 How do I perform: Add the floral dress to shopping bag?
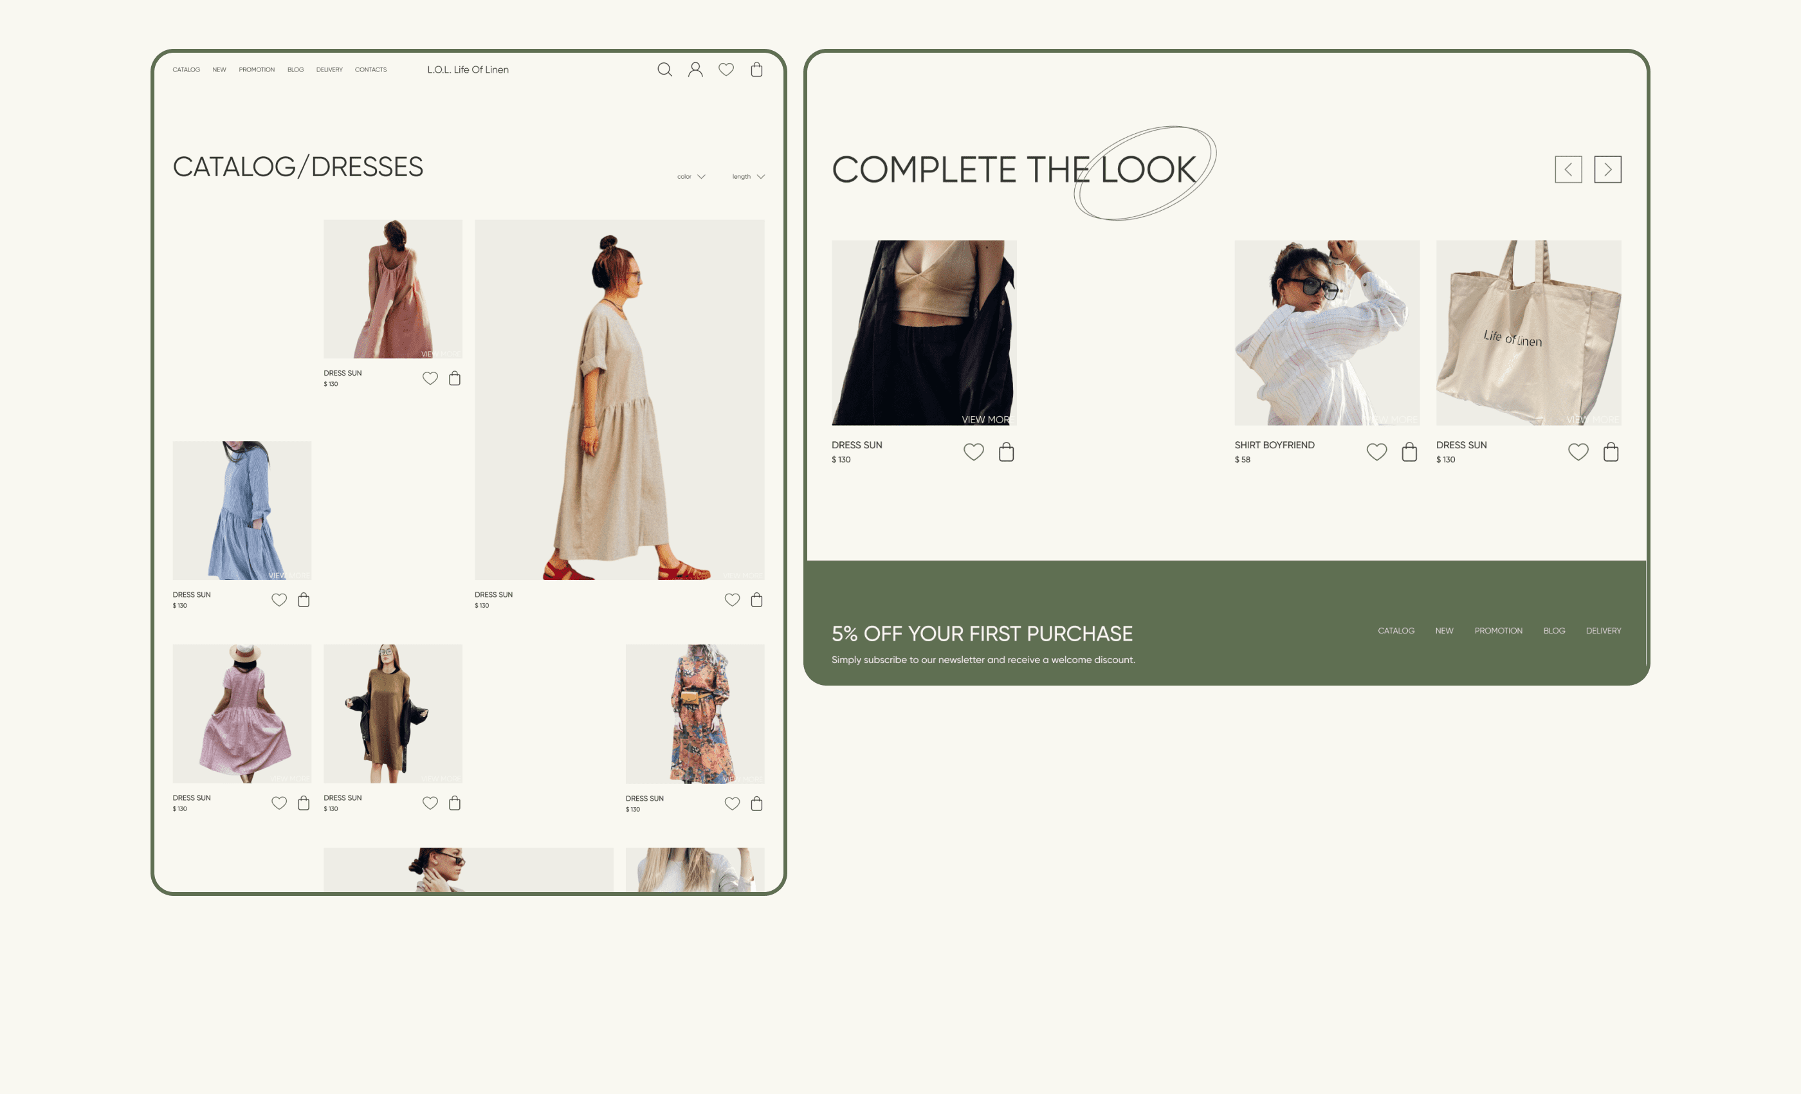756,804
